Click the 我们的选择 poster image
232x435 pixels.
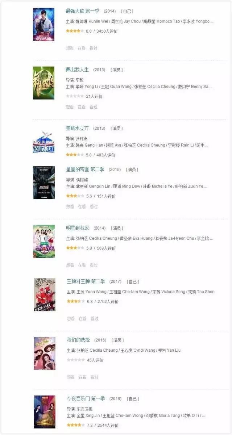pos(45,353)
